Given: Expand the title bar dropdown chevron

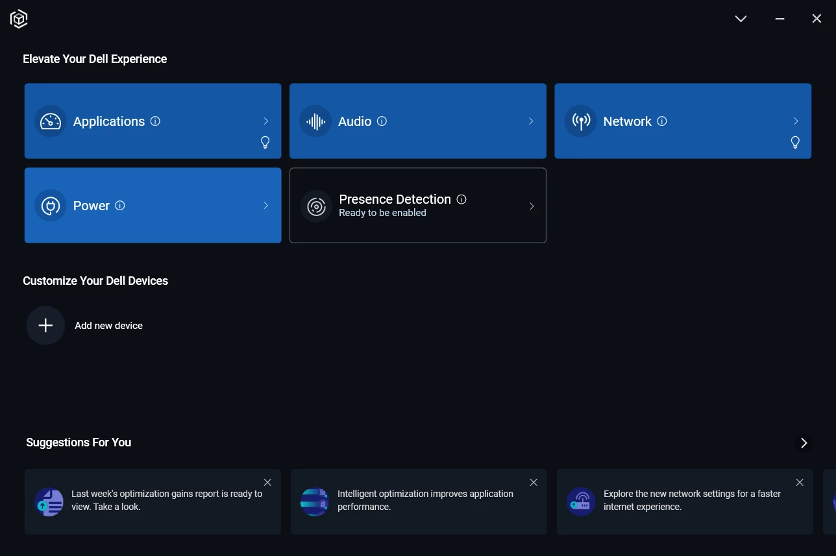Looking at the screenshot, I should coord(741,19).
